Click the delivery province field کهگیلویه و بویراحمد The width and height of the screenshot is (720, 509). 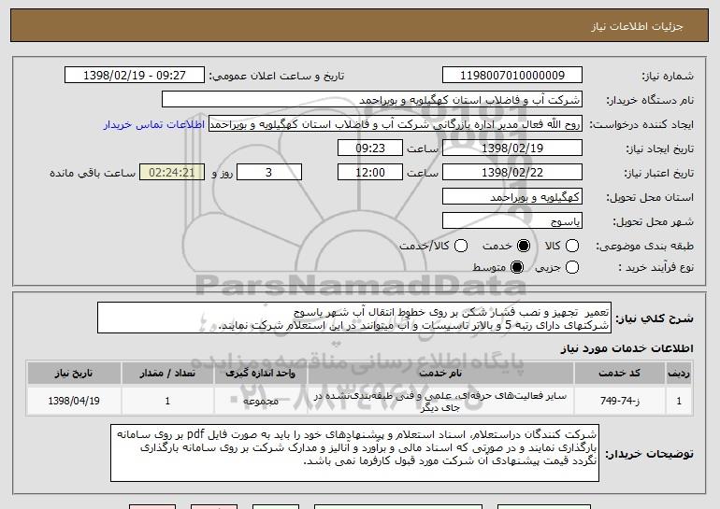tap(512, 197)
